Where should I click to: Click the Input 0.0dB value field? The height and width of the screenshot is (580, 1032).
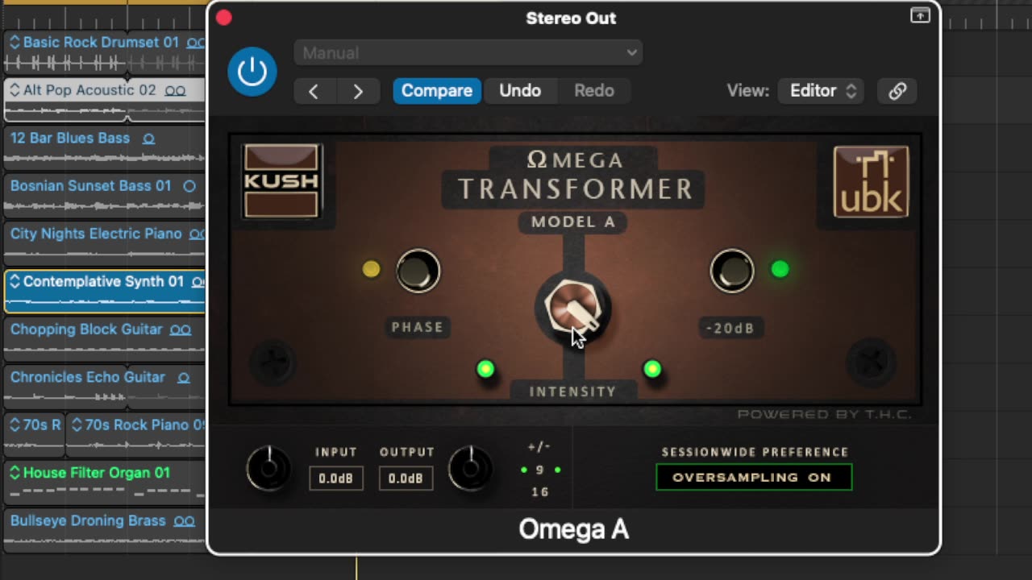pos(335,478)
